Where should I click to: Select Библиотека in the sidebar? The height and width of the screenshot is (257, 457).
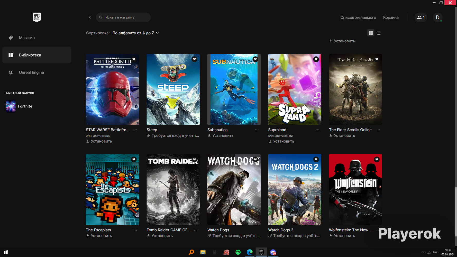pos(36,55)
